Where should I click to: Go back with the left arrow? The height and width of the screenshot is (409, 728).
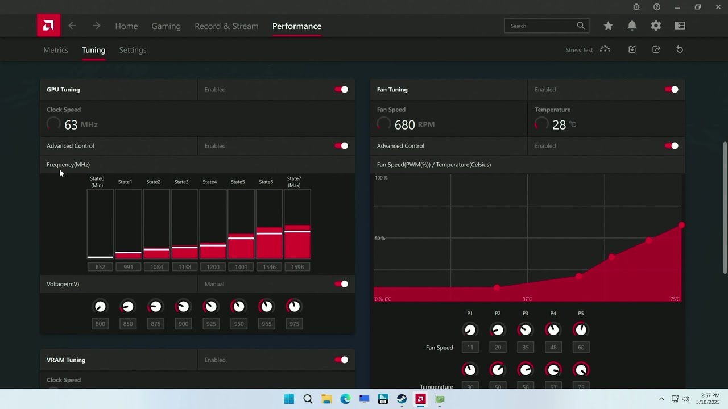(x=72, y=26)
